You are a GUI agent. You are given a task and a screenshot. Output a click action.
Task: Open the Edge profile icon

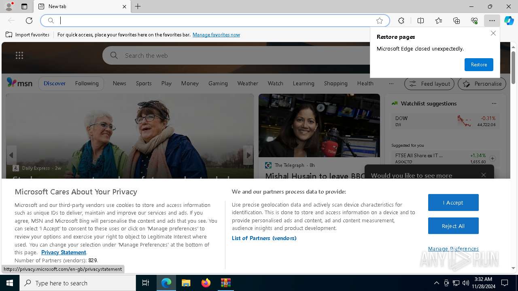click(x=9, y=6)
